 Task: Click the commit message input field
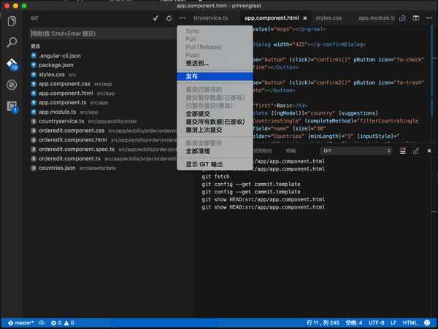pos(103,34)
